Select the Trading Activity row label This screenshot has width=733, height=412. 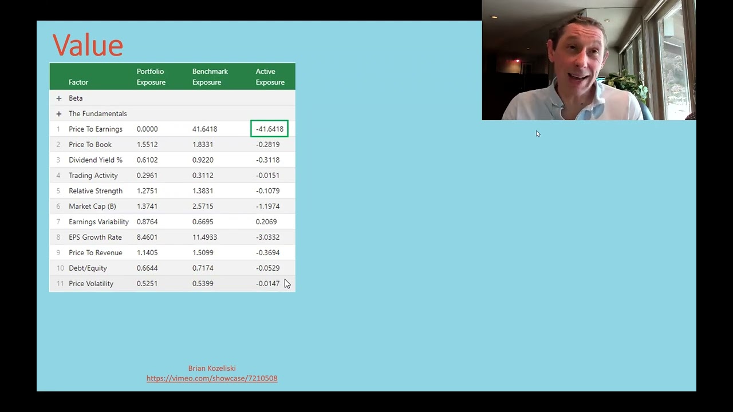tap(93, 176)
